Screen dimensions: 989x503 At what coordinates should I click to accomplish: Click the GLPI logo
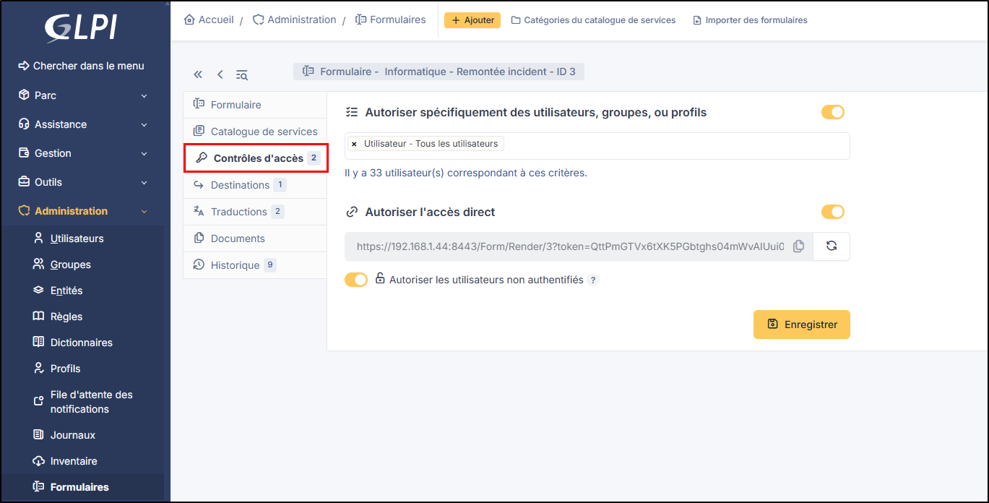(x=81, y=27)
